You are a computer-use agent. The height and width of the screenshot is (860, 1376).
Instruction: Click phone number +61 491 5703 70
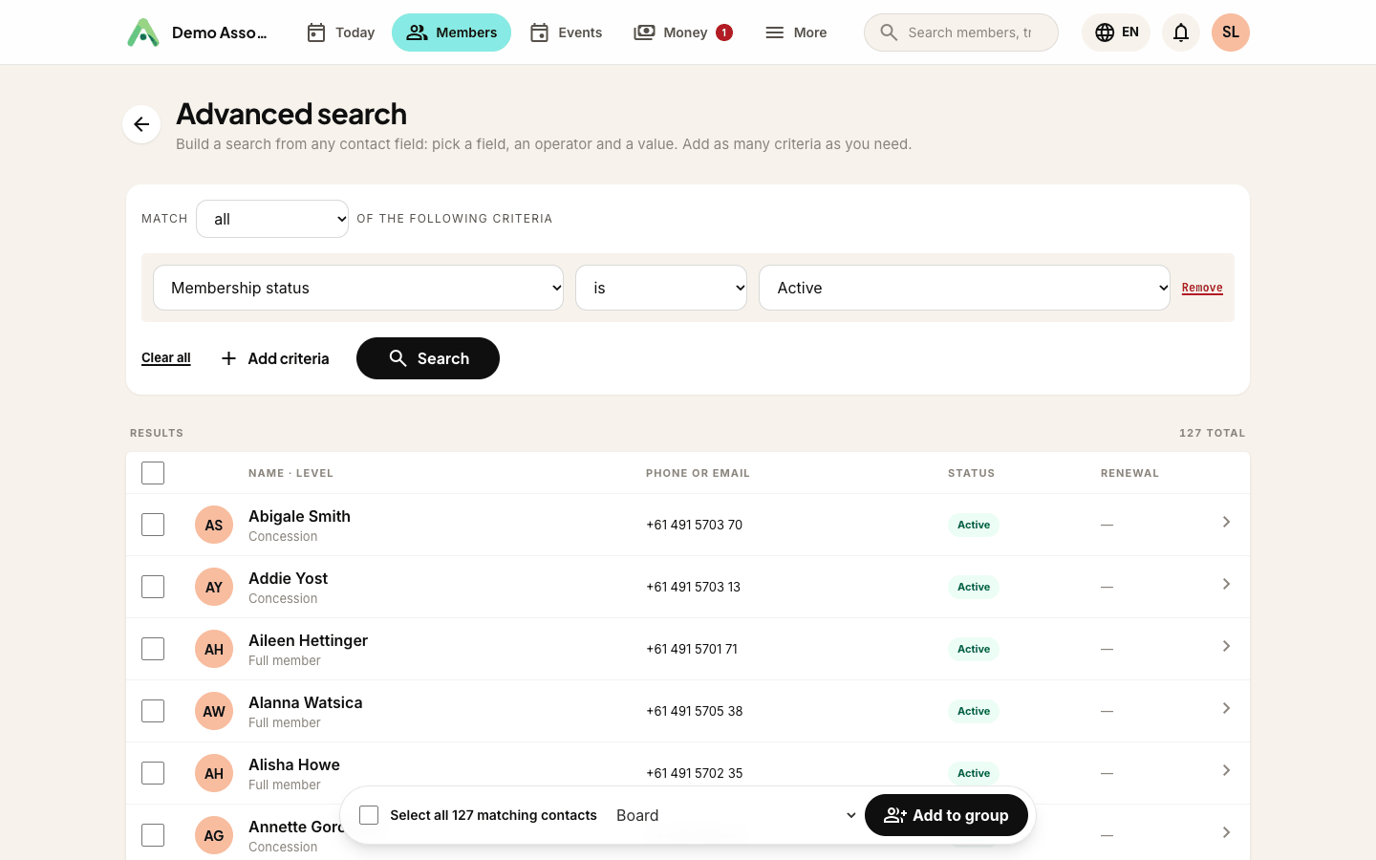[694, 525]
